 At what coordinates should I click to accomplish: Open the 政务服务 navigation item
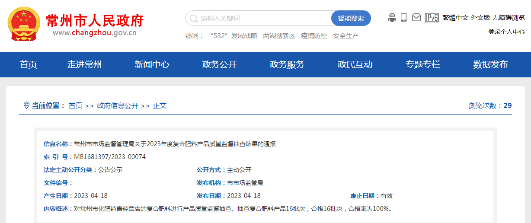pos(287,65)
